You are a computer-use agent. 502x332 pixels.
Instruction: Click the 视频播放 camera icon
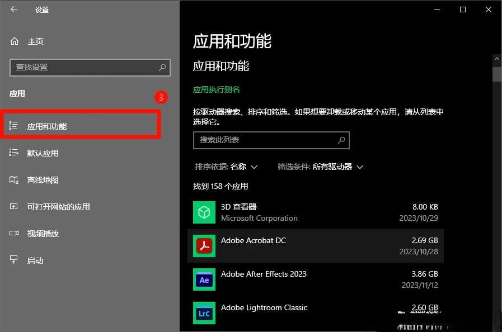[14, 233]
